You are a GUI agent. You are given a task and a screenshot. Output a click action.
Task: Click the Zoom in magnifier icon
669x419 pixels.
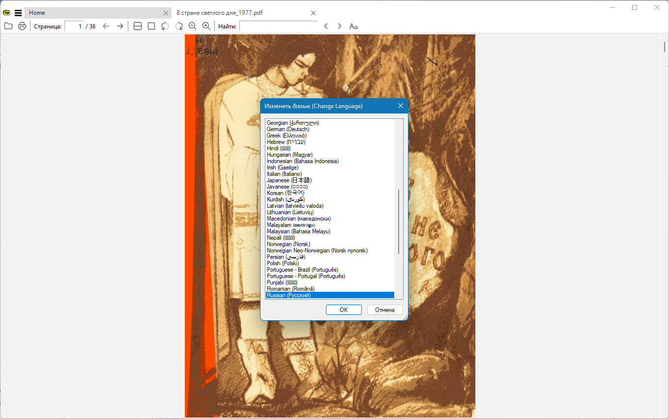(206, 26)
